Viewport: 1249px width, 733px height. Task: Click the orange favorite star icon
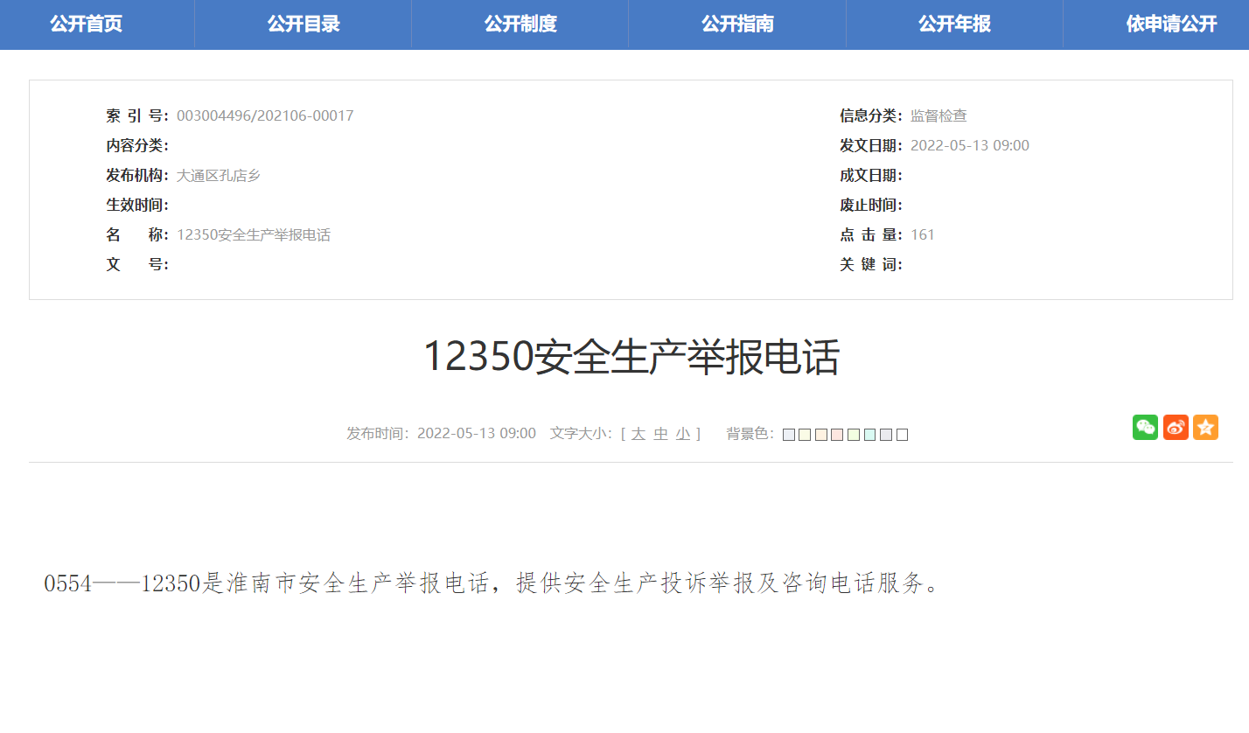[x=1205, y=428]
